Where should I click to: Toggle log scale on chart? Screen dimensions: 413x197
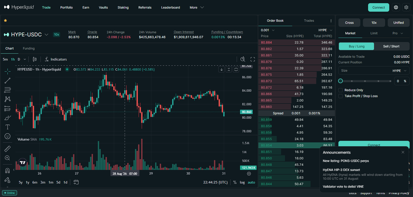242,182
